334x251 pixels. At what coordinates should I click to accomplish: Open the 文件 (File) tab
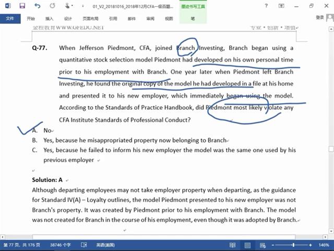point(9,18)
